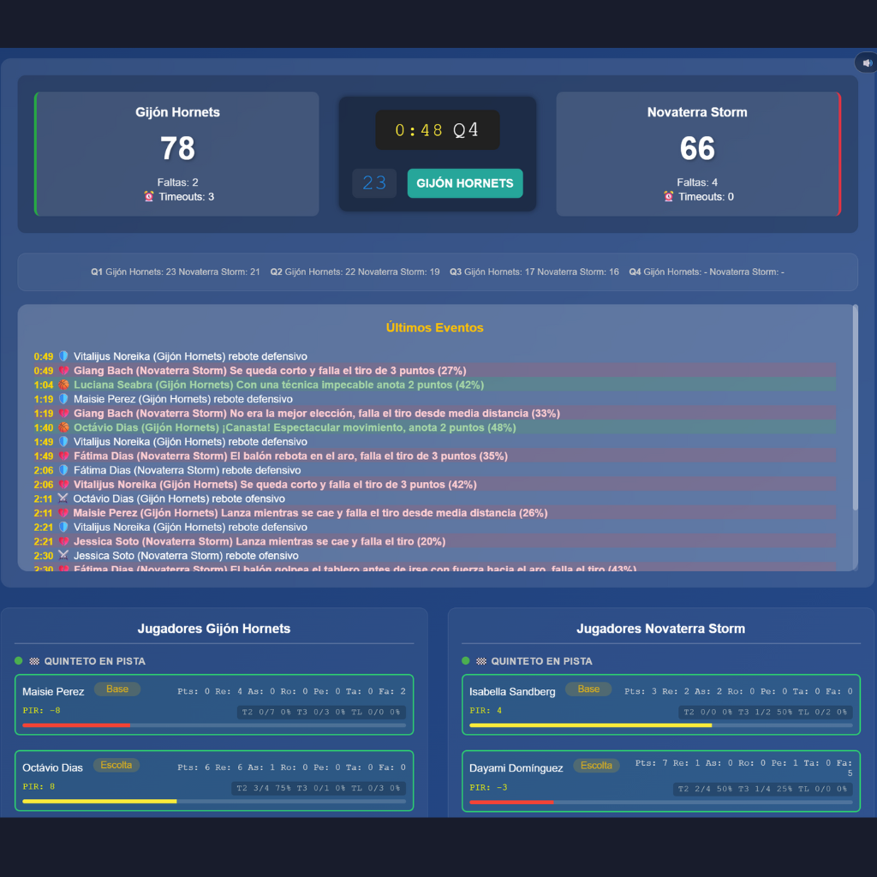Click the alarm clock icon beside Timeouts: 0
This screenshot has height=877, width=877.
tap(669, 197)
